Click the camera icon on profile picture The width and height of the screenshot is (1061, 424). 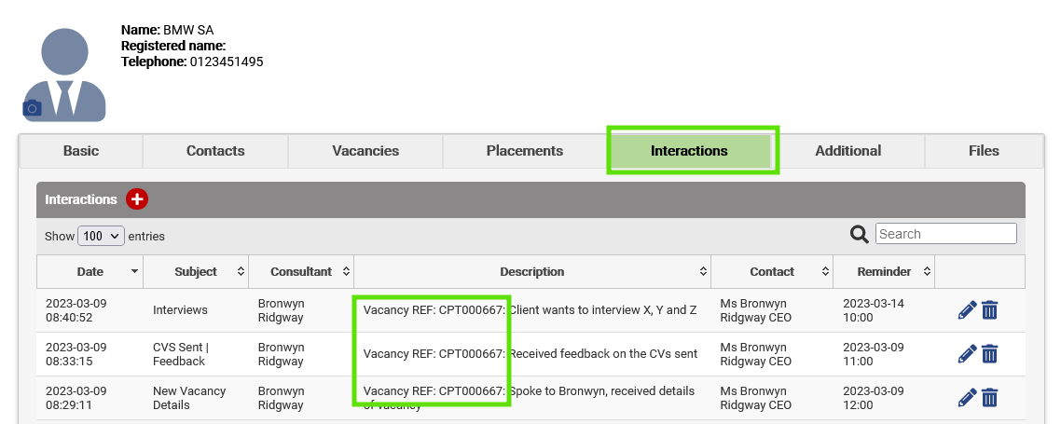click(32, 108)
